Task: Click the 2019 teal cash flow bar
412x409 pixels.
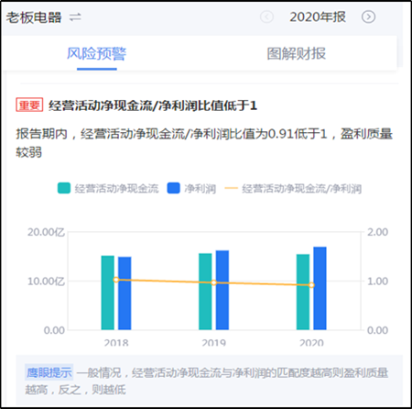Action: [x=205, y=292]
